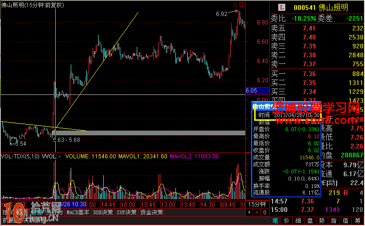Viewport: 365px width, 226px height.
Task: Open the 值 value tab
Action: click(346, 221)
